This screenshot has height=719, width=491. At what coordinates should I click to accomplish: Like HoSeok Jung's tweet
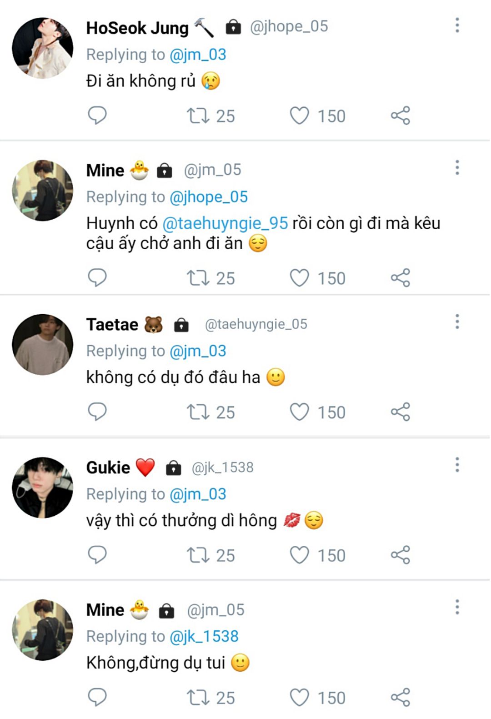pos(300,116)
